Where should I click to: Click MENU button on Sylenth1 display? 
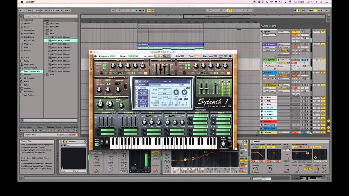coord(142,85)
